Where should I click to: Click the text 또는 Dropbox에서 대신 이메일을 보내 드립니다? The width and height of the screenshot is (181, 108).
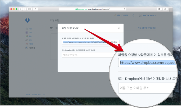click(x=79, y=50)
